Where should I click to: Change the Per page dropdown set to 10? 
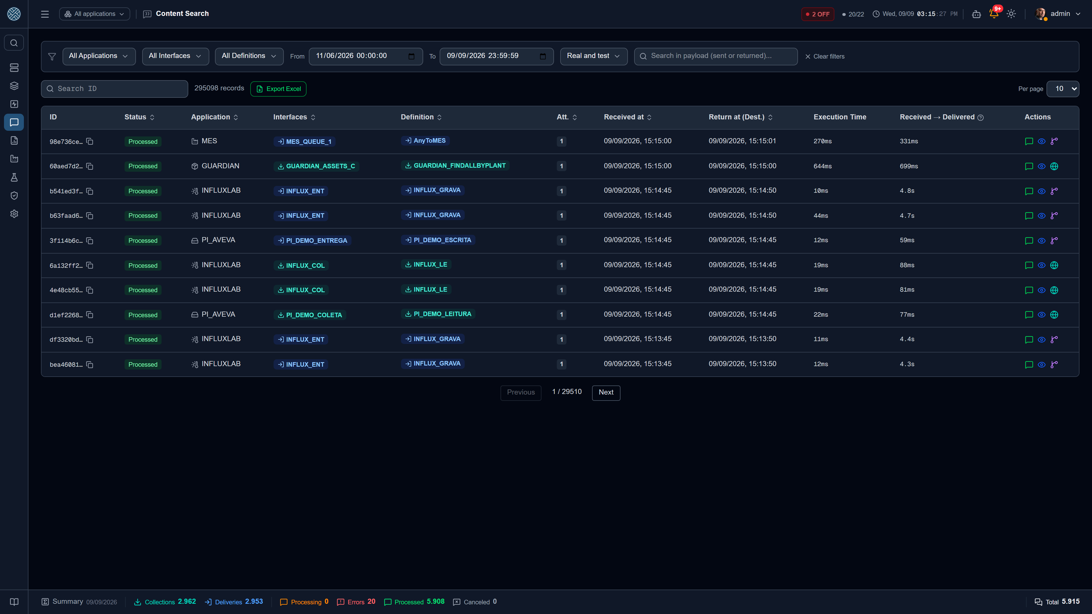(x=1063, y=89)
